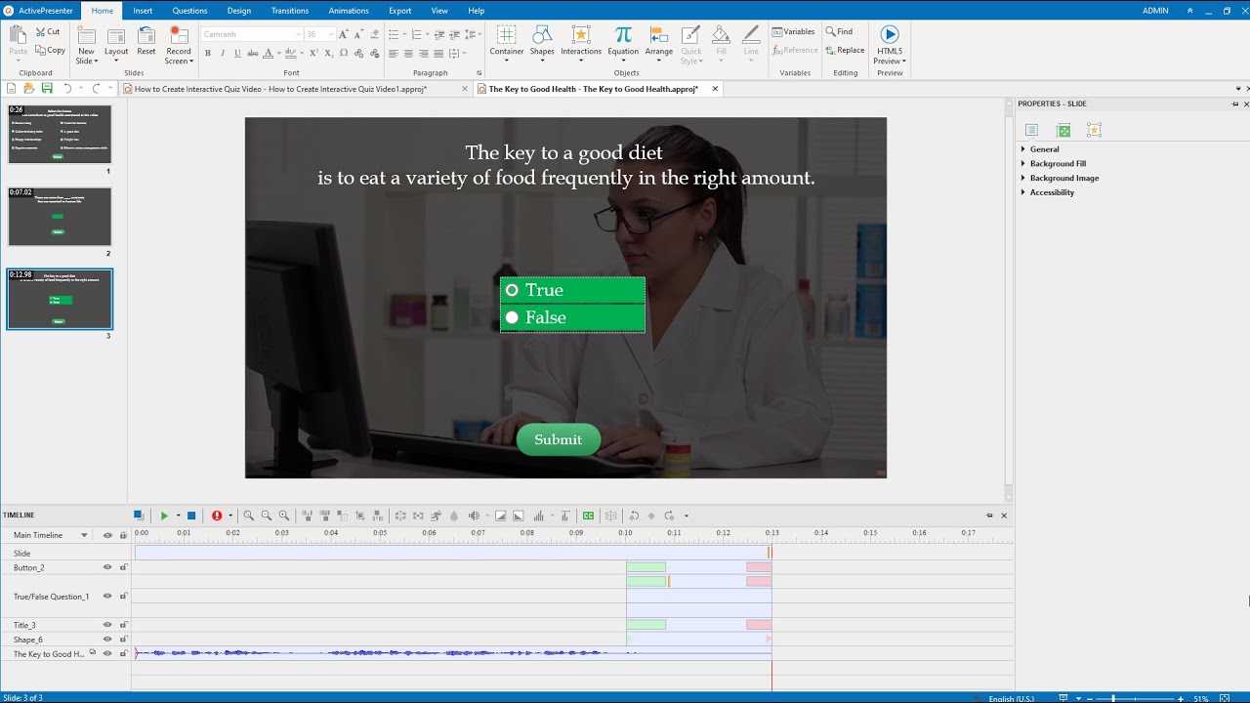Open the Main Timeline dropdown
Screen dimensions: 1250x703
coord(84,535)
